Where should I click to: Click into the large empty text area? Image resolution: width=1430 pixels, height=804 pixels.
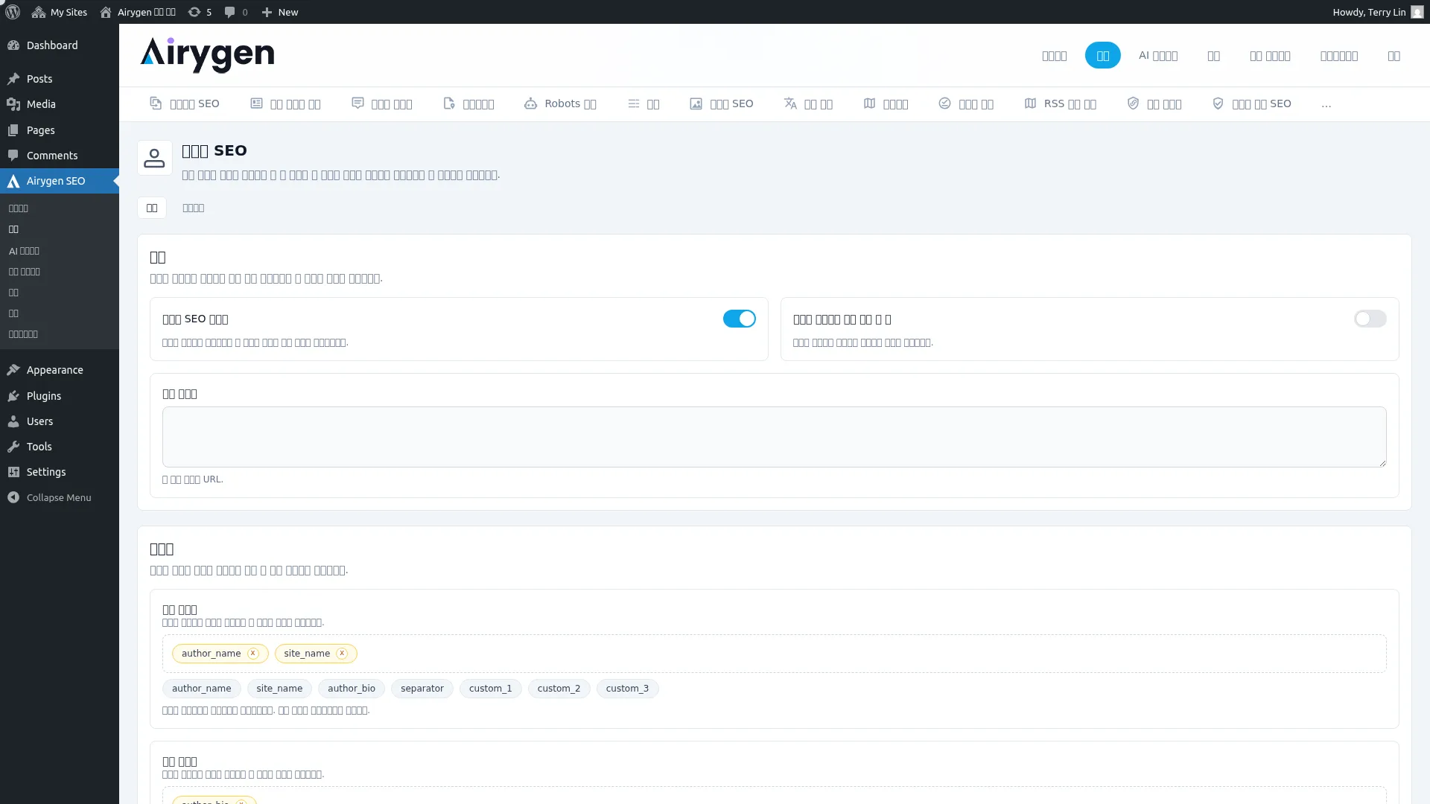[x=775, y=437]
